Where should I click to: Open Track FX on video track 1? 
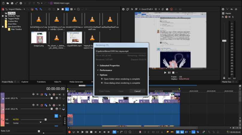click(50, 94)
